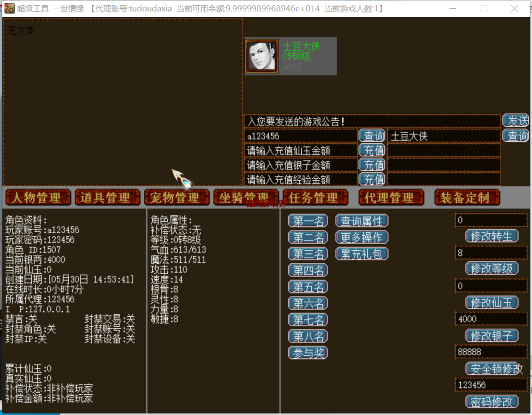532x415 pixels.
Task: Click the 累充礼包 button
Action: [362, 254]
